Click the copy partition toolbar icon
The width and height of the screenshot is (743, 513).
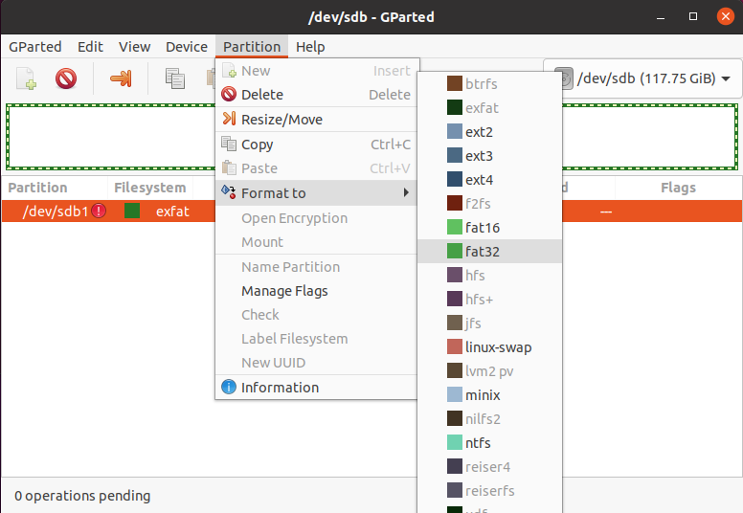pyautogui.click(x=174, y=78)
